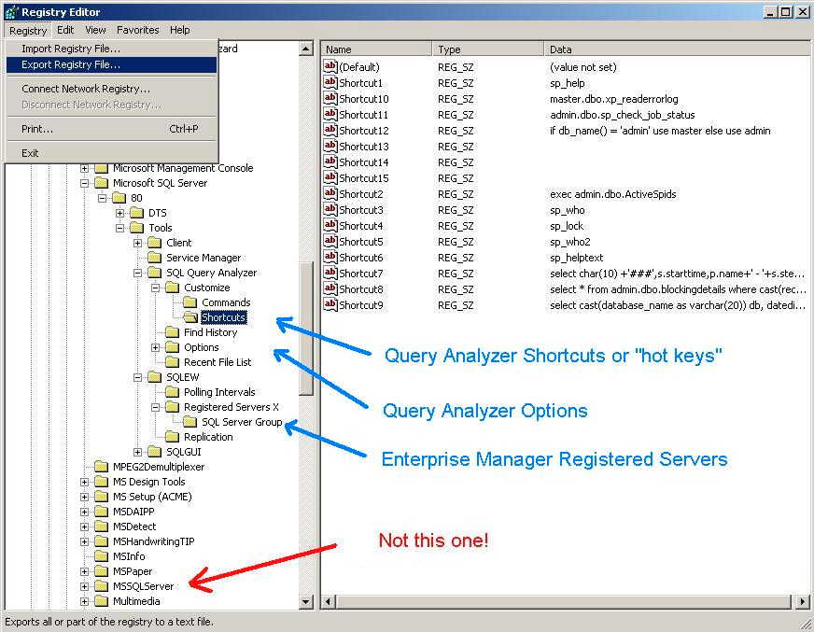Click the MSInfo folder icon

point(101,556)
